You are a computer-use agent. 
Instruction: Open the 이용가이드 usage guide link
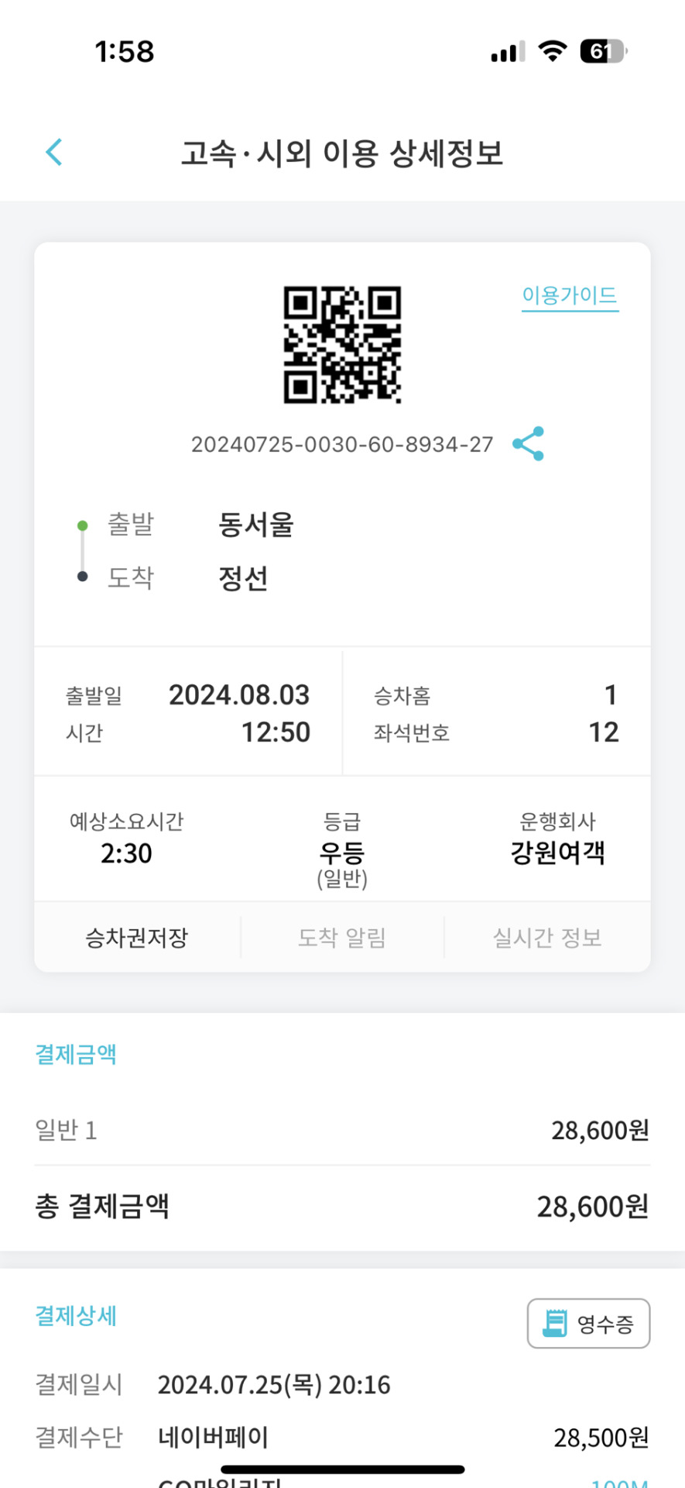570,296
